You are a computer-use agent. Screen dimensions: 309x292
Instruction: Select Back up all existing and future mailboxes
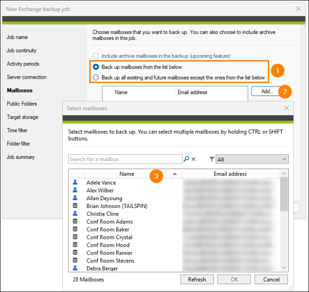(x=96, y=78)
